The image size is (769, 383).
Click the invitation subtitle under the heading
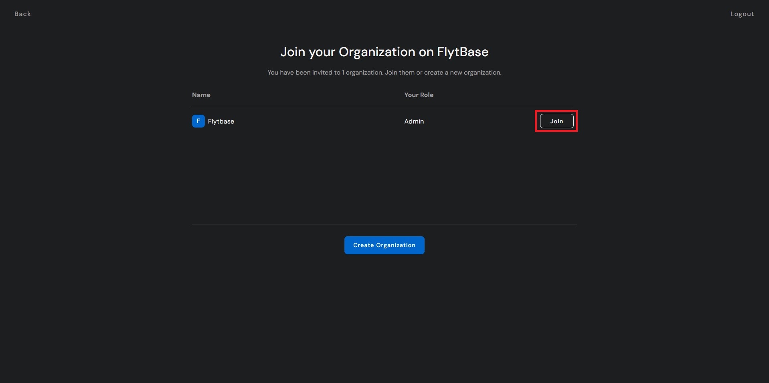click(384, 73)
